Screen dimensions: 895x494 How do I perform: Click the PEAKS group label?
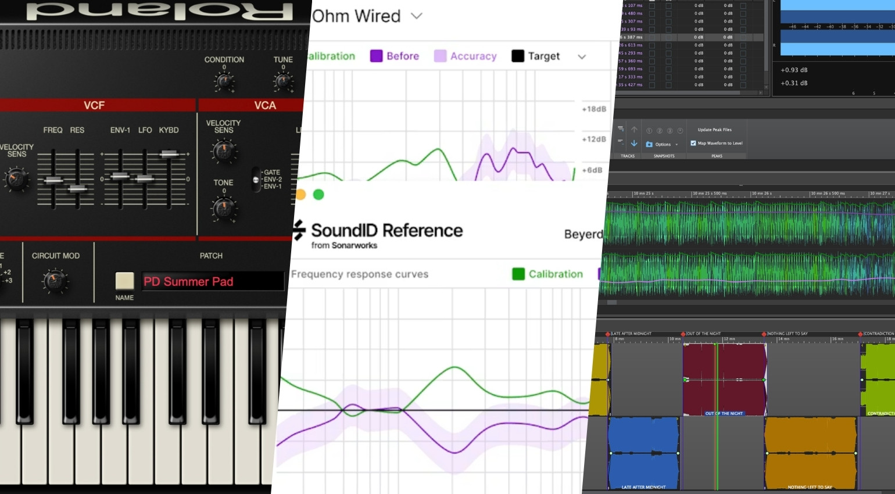click(717, 156)
